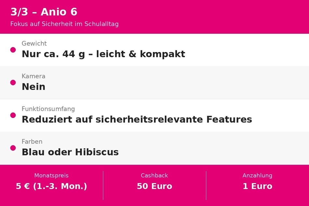Select the 'Nur ca. 44 g' weight text
The image size is (309, 206).
tap(53, 54)
